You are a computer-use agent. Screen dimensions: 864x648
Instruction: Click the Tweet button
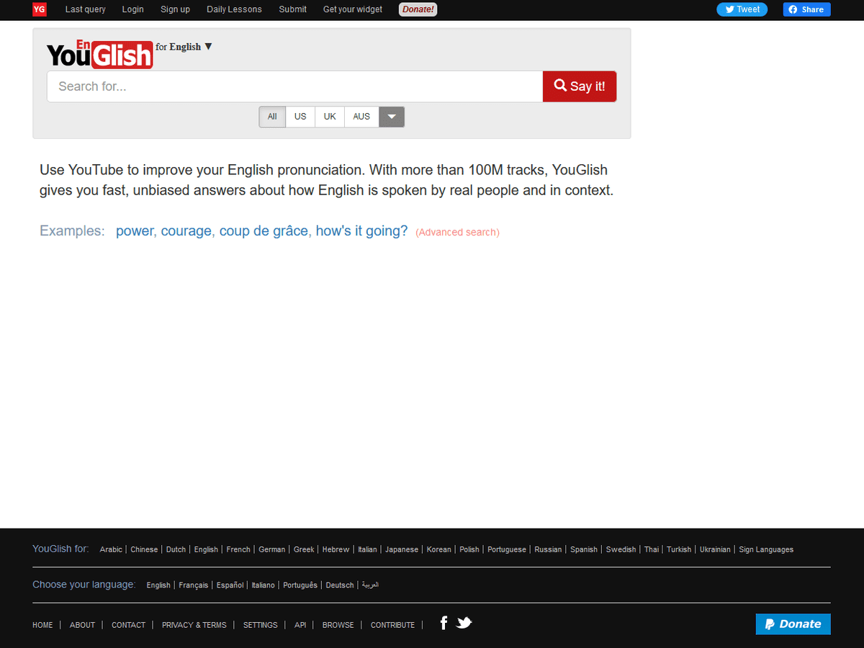pyautogui.click(x=742, y=9)
